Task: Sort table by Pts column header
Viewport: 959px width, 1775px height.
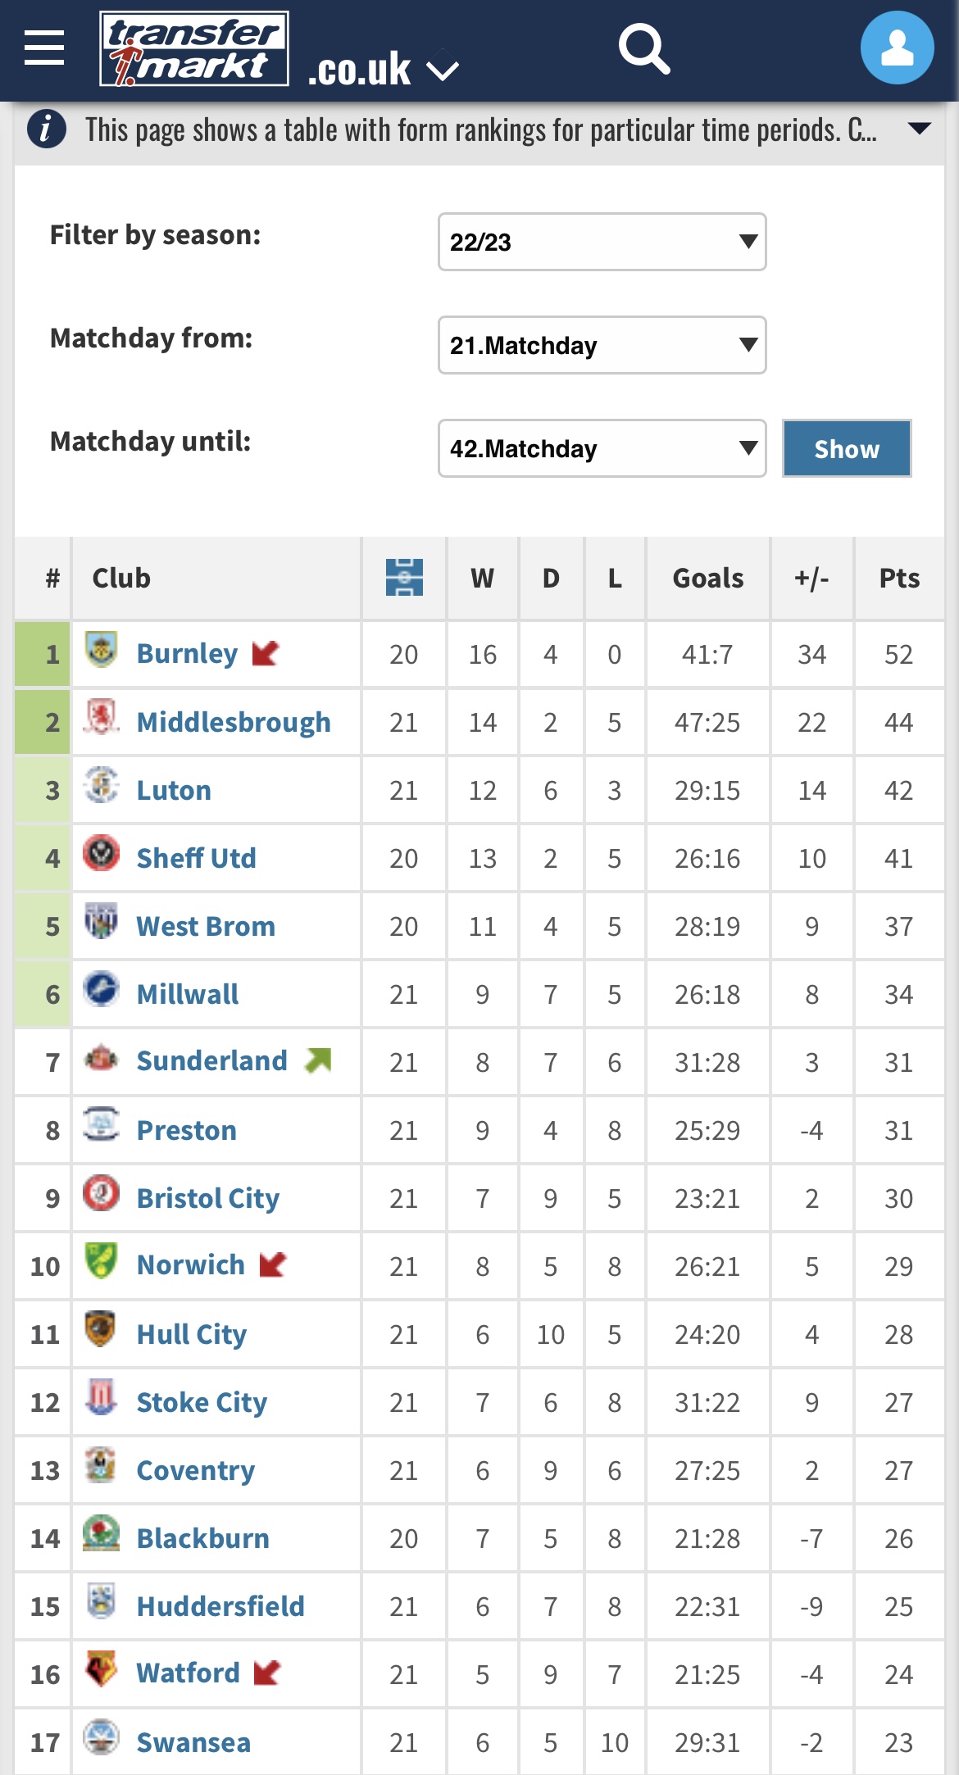Action: tap(899, 578)
